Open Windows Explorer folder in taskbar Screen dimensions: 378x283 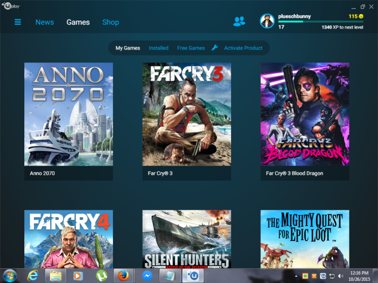pyautogui.click(x=56, y=276)
